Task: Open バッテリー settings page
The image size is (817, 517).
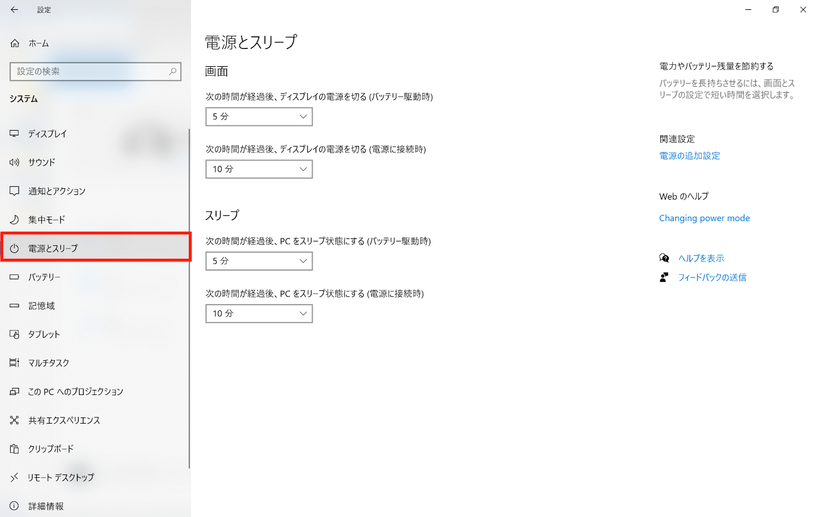Action: [x=94, y=277]
